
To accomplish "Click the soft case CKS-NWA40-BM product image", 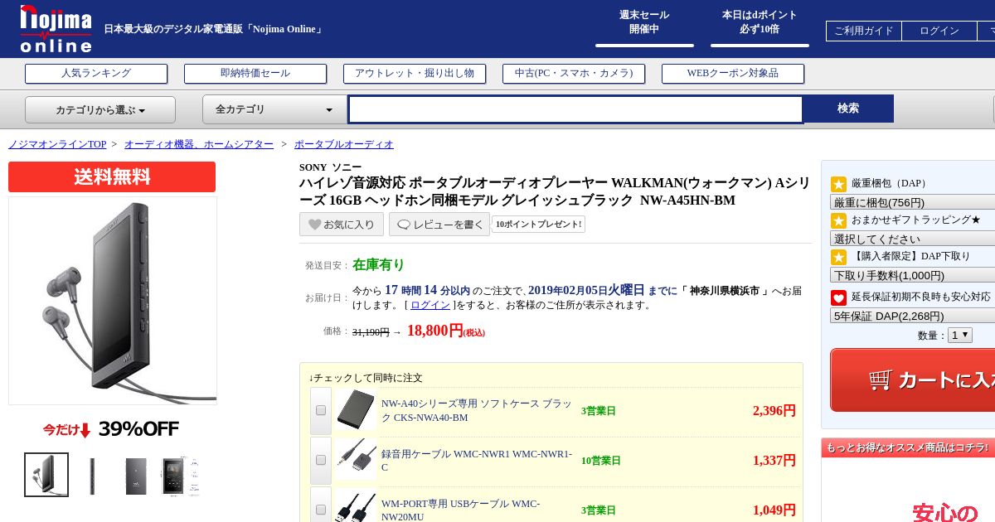I will [356, 410].
